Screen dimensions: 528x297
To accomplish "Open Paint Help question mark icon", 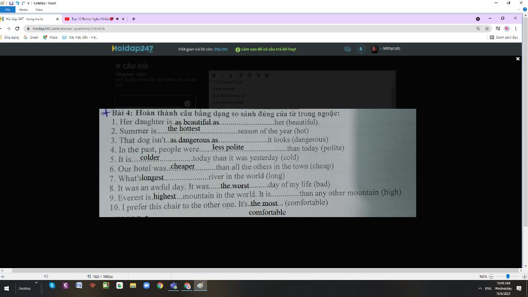I will click(524, 9).
